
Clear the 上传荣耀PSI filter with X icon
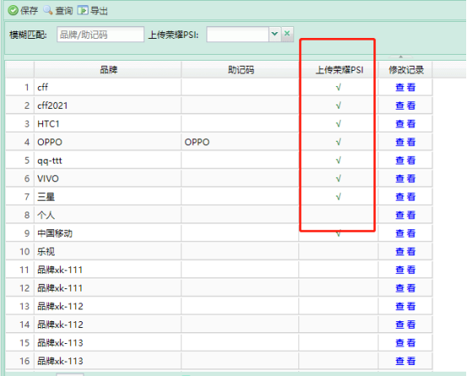(287, 34)
